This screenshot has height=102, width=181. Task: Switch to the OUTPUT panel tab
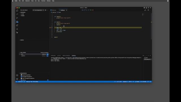pyautogui.click(x=59, y=56)
